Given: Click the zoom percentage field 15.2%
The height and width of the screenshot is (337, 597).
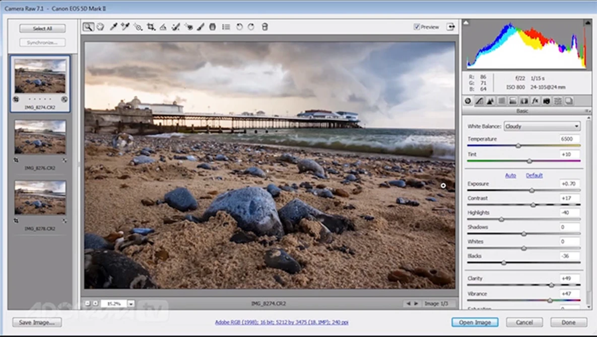Looking at the screenshot, I should [114, 304].
